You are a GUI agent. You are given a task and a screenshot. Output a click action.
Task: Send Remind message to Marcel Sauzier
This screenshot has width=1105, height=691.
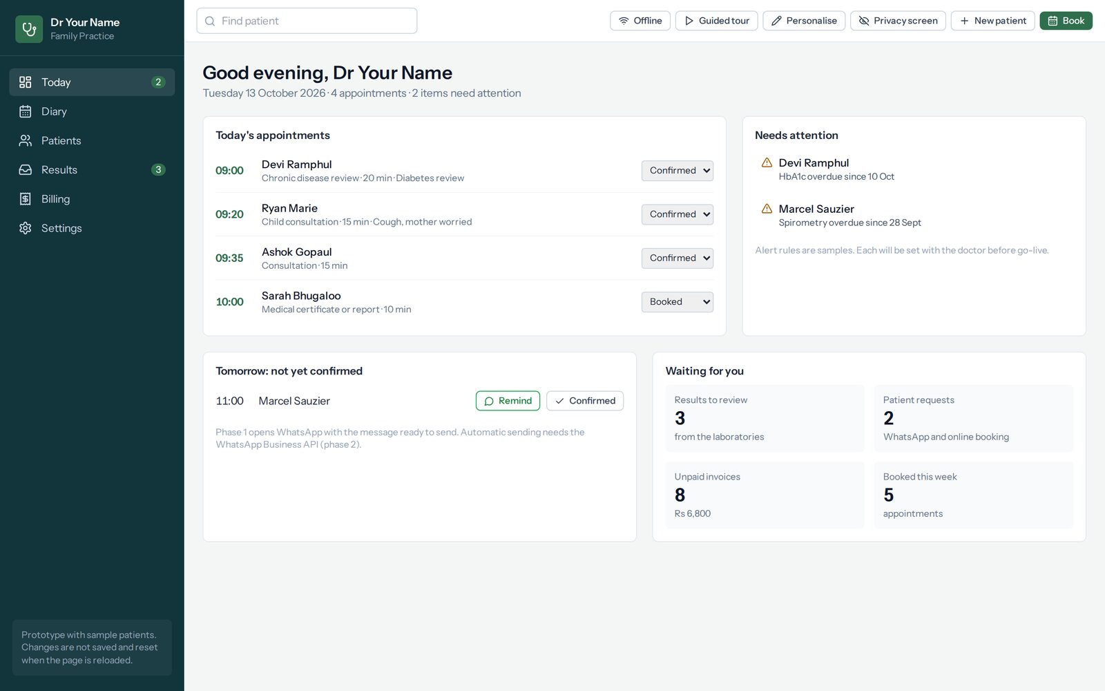tap(508, 401)
